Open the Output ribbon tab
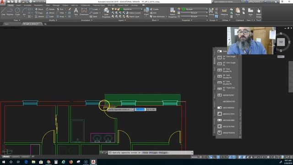 pos(65,5)
